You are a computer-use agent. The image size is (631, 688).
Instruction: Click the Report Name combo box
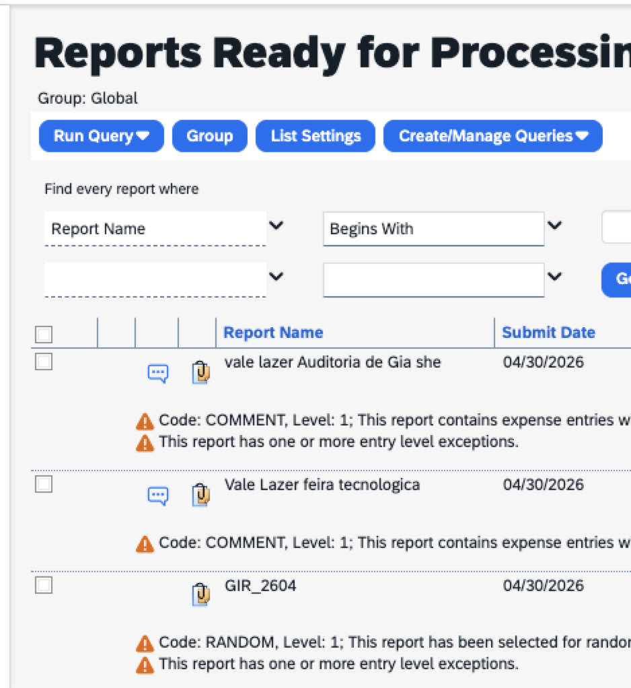tap(155, 229)
